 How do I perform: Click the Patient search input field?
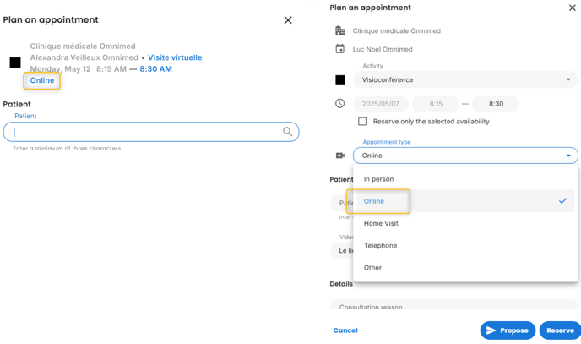tap(144, 132)
